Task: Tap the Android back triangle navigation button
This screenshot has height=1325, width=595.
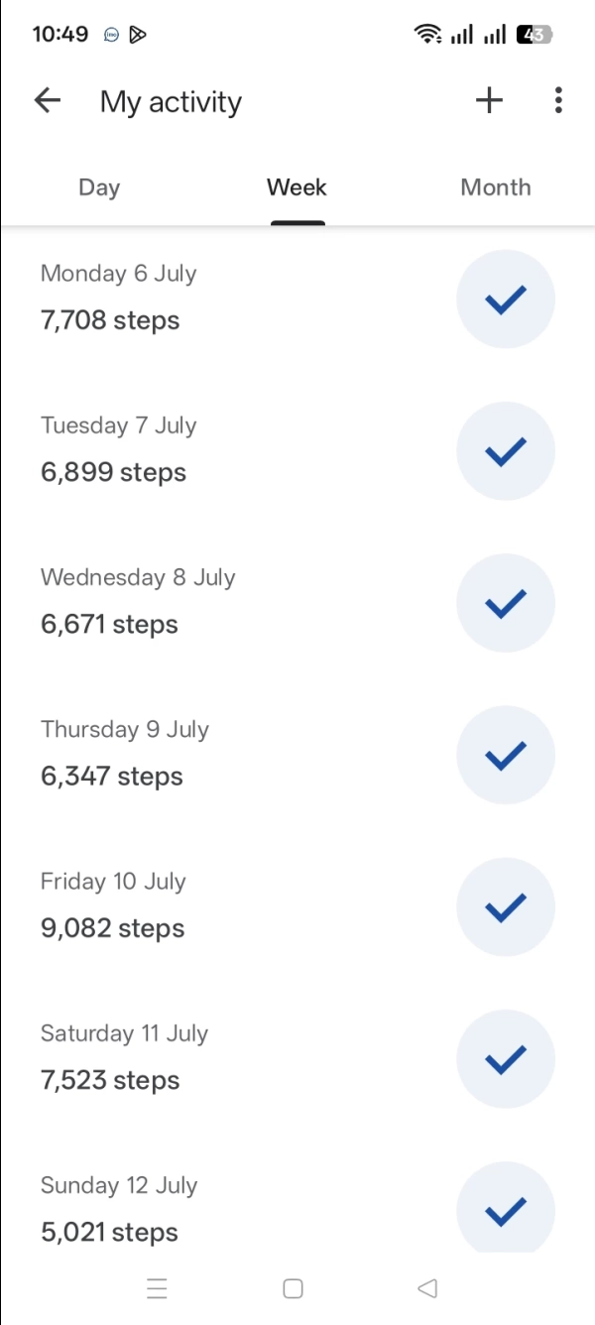Action: 427,1288
